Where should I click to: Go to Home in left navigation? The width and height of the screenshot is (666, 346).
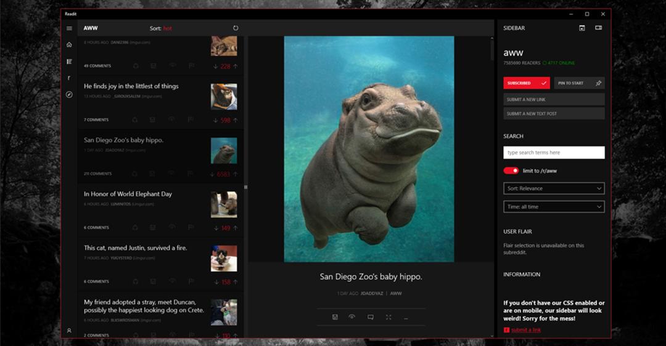[x=69, y=44]
